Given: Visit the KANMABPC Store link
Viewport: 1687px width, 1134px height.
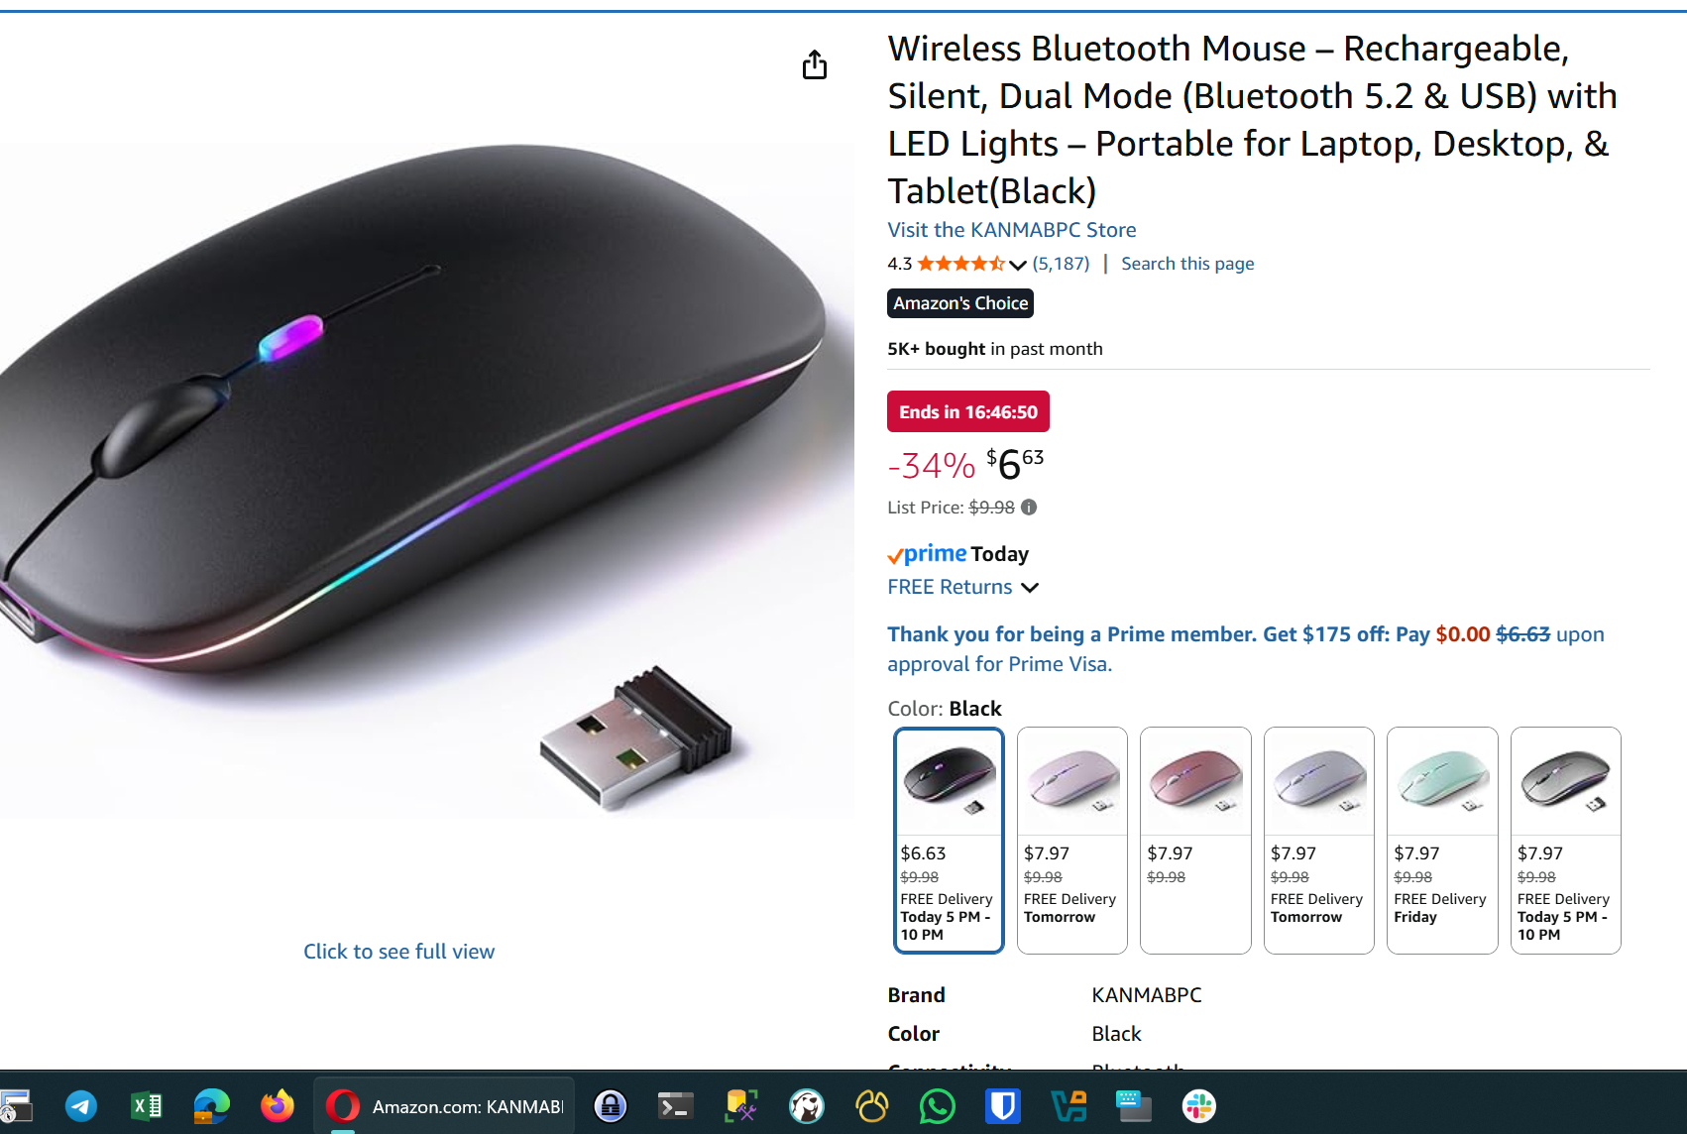Looking at the screenshot, I should 1012,230.
